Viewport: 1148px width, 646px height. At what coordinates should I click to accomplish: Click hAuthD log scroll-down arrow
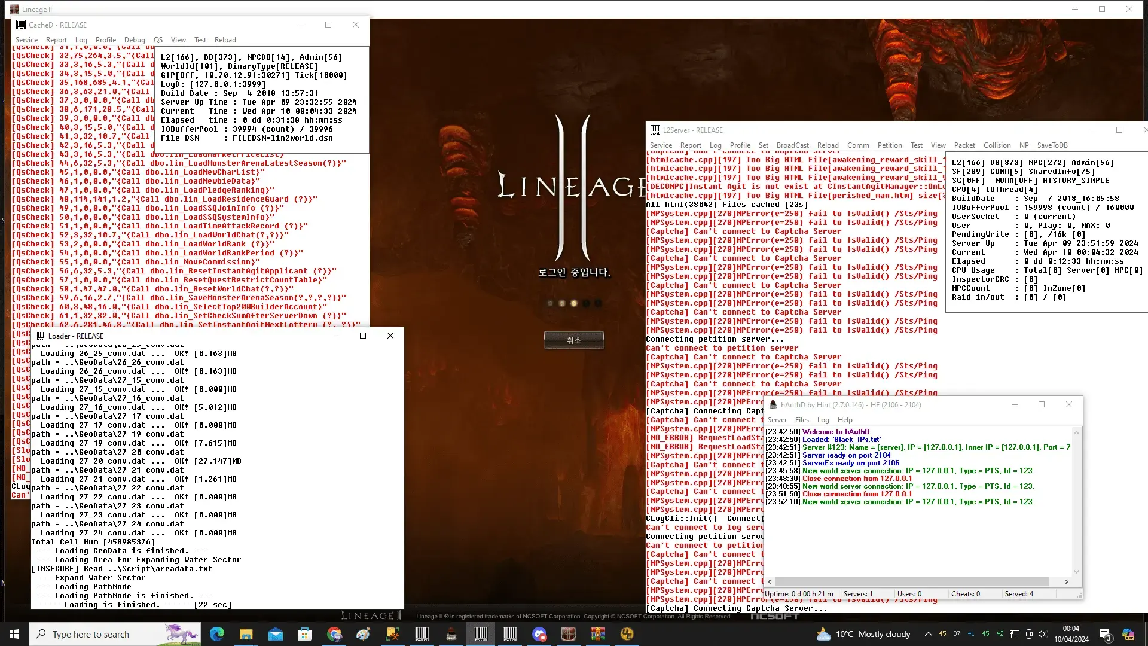point(1076,572)
